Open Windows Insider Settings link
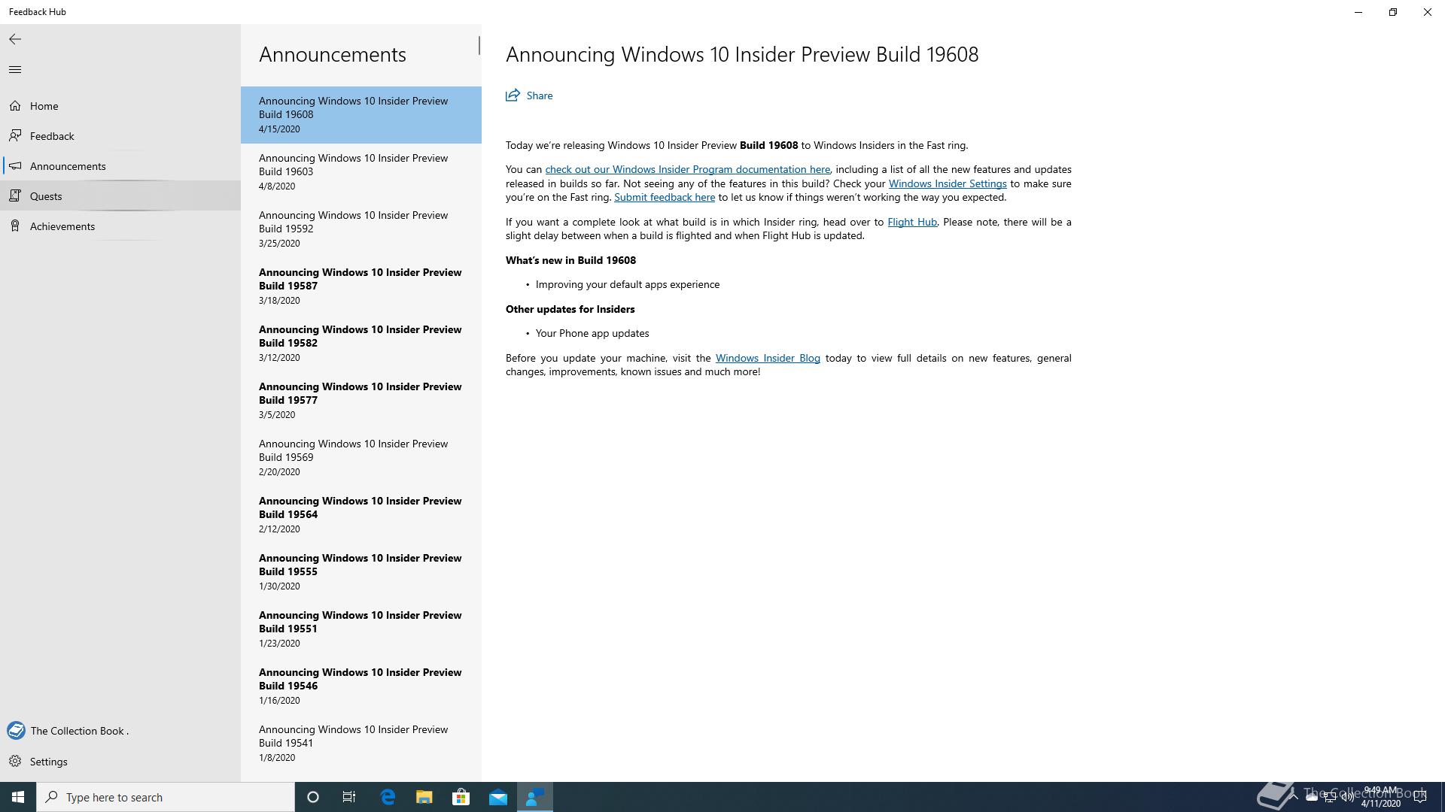Screen dimensions: 1445x812 coord(948,183)
